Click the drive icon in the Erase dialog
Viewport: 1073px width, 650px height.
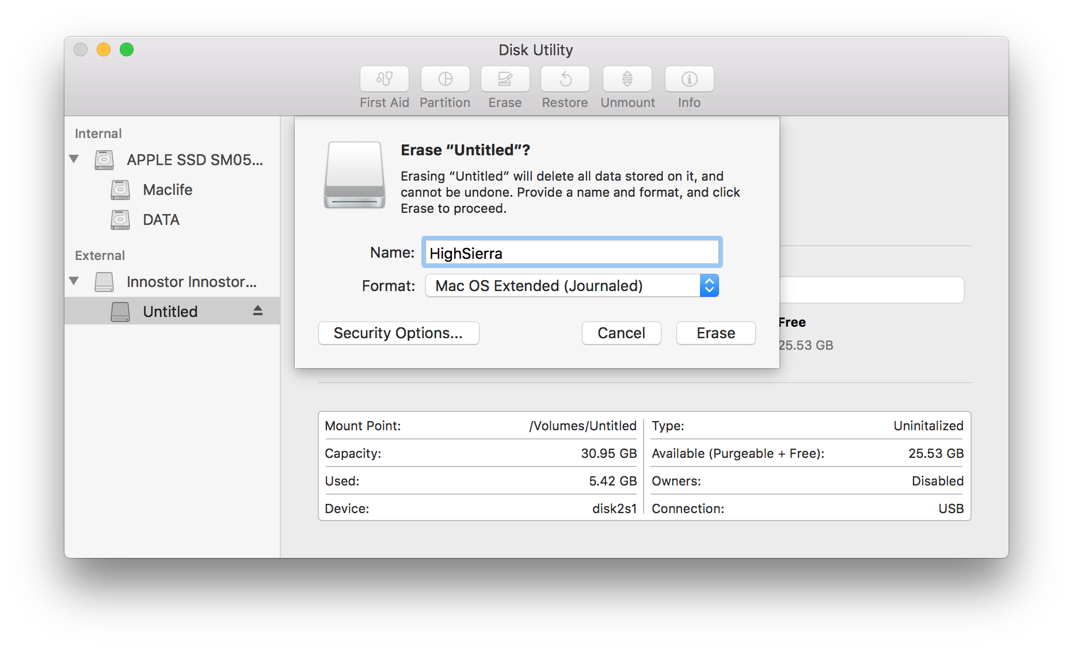pos(355,174)
